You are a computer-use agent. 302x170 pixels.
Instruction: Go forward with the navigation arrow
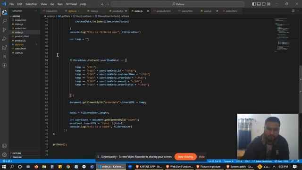(x=108, y=4)
